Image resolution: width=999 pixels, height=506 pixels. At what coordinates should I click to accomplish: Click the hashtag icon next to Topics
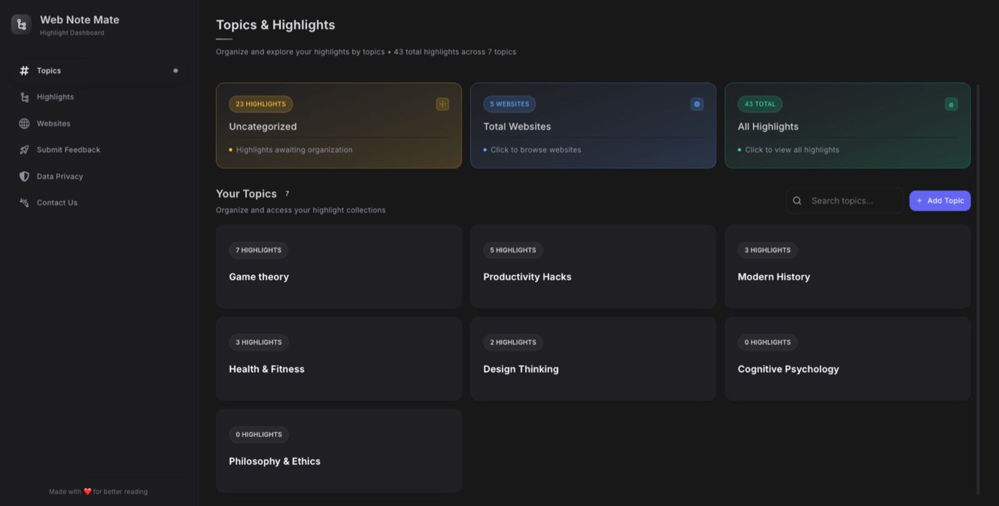point(24,71)
